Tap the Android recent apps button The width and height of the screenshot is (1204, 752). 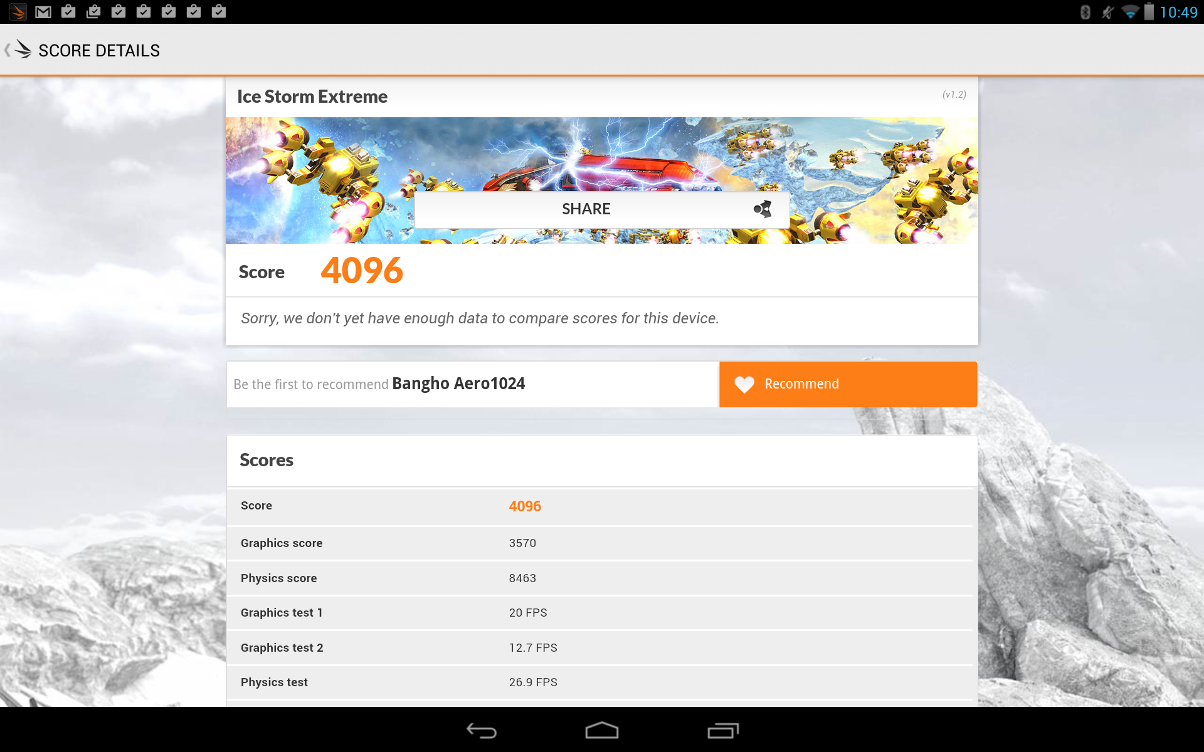(x=723, y=731)
